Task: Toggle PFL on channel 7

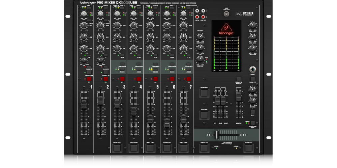Action: [x=189, y=79]
